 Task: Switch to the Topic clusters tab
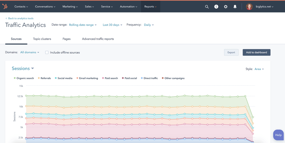point(42,39)
